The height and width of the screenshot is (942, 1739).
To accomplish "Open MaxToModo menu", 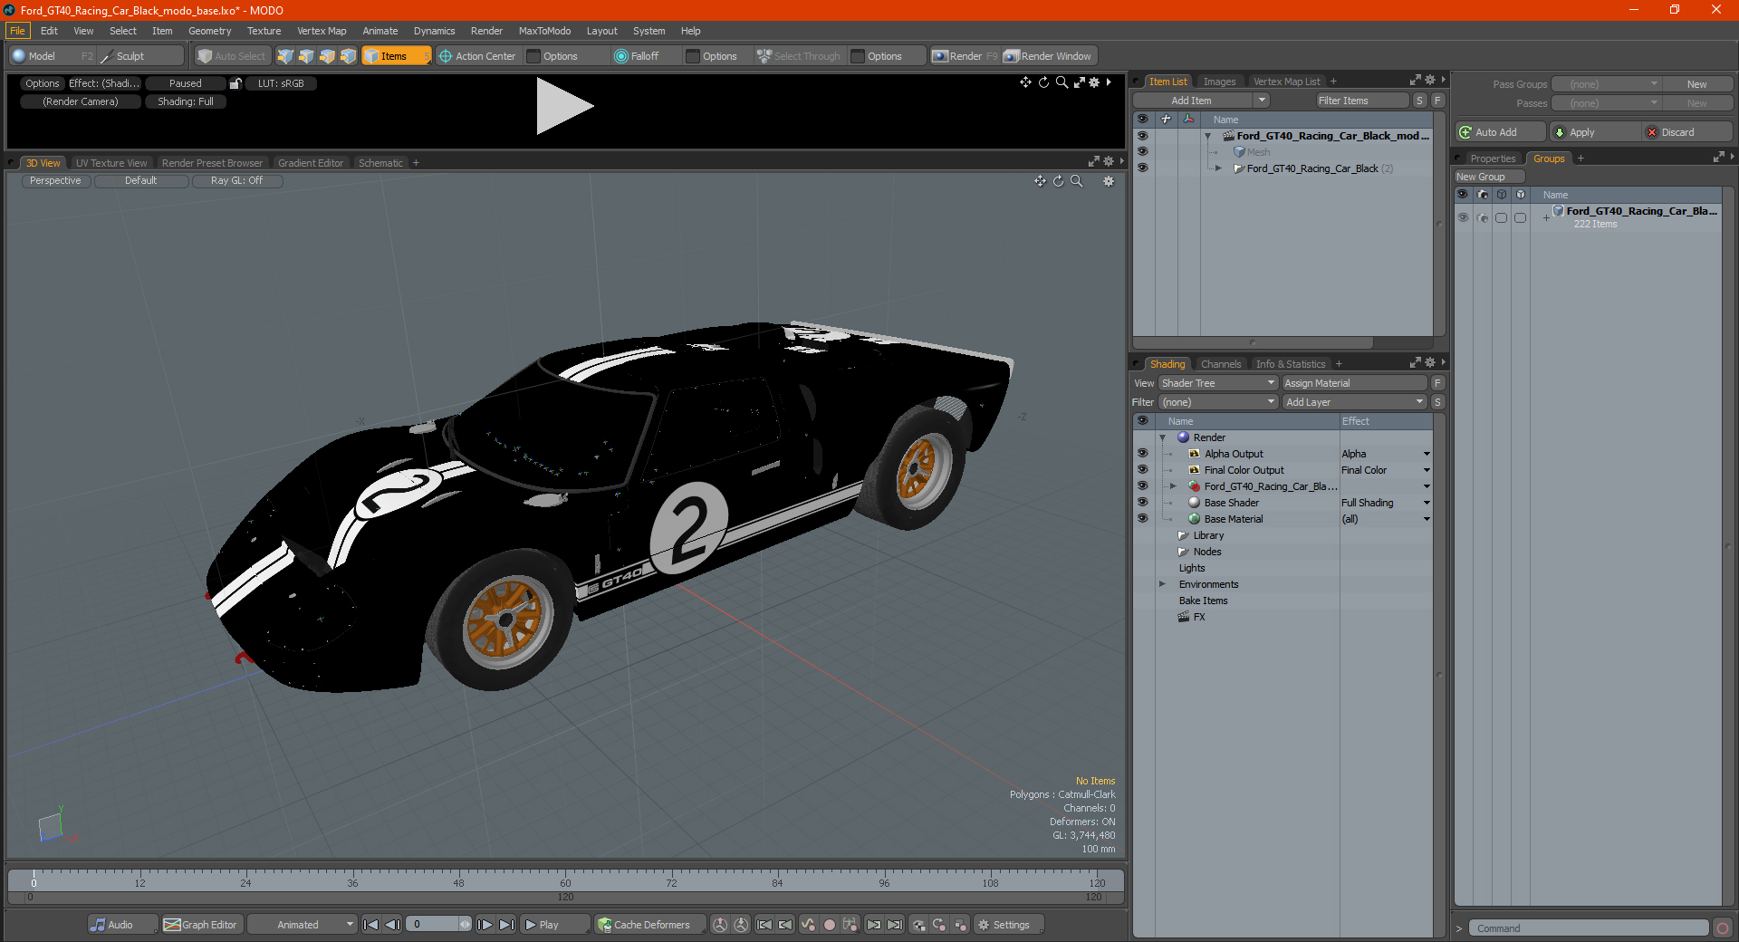I will (x=544, y=31).
